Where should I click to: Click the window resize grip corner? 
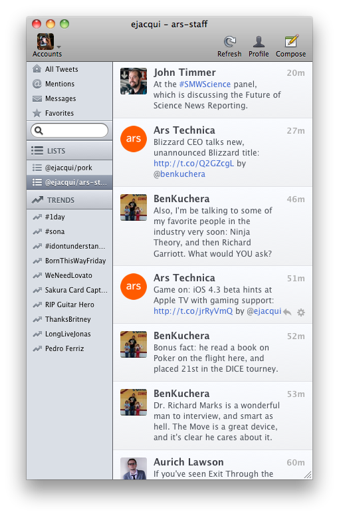click(308, 475)
